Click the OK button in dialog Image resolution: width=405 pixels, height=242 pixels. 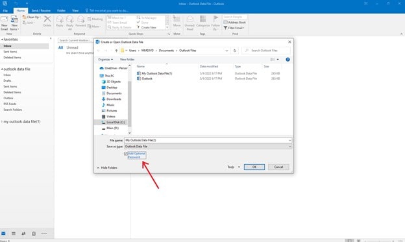pyautogui.click(x=254, y=167)
